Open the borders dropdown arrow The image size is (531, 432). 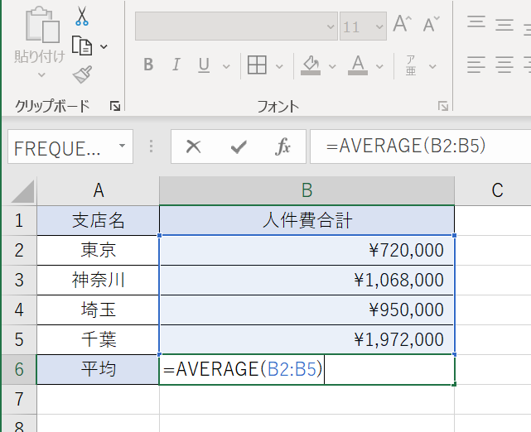(x=277, y=65)
